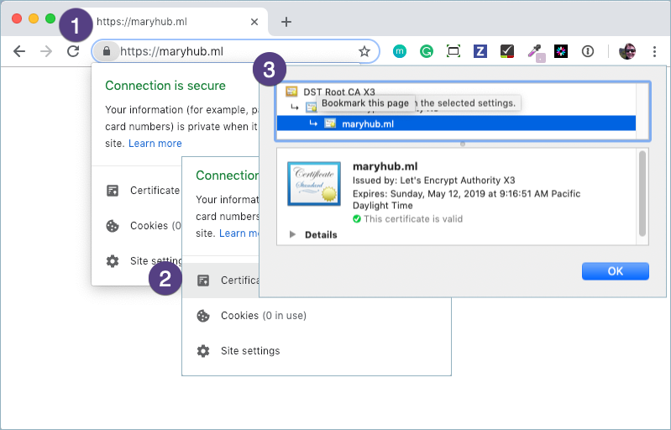Select the intermediate certificate row icon

tap(311, 107)
